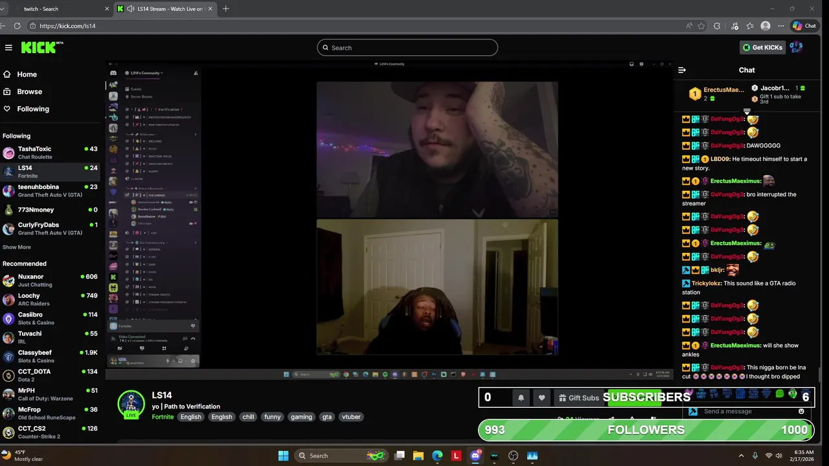Click LBD09 username in chat
The image size is (829, 466).
pos(720,159)
